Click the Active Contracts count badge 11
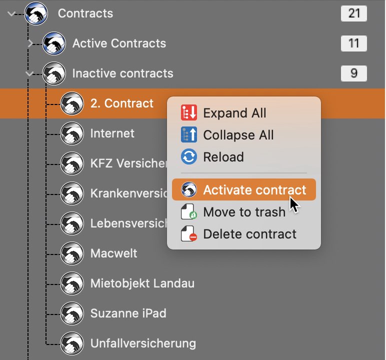This screenshot has height=360, width=386. coord(354,43)
